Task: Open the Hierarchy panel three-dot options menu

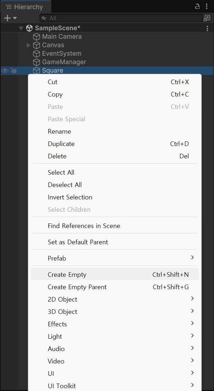Action: 207,6
